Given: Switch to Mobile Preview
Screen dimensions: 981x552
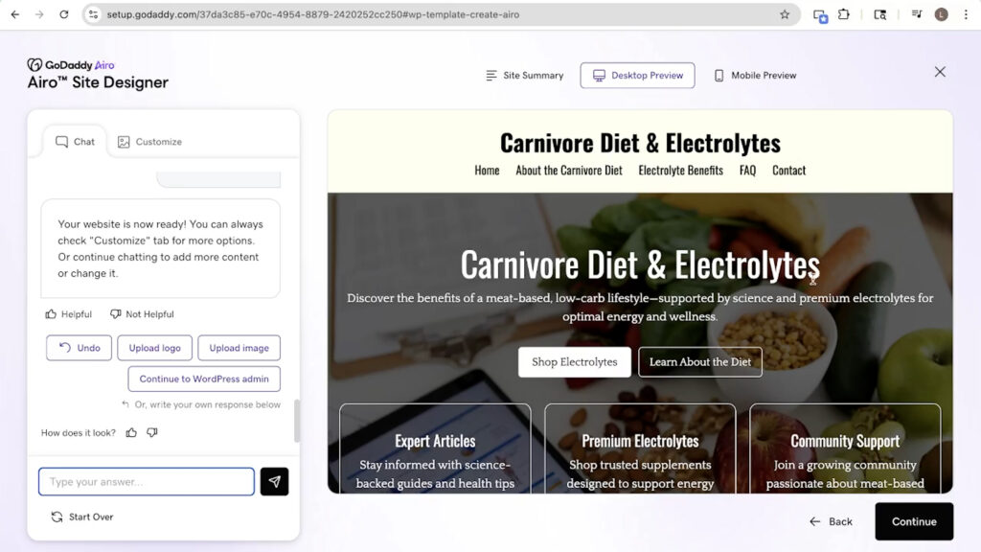Looking at the screenshot, I should [755, 76].
